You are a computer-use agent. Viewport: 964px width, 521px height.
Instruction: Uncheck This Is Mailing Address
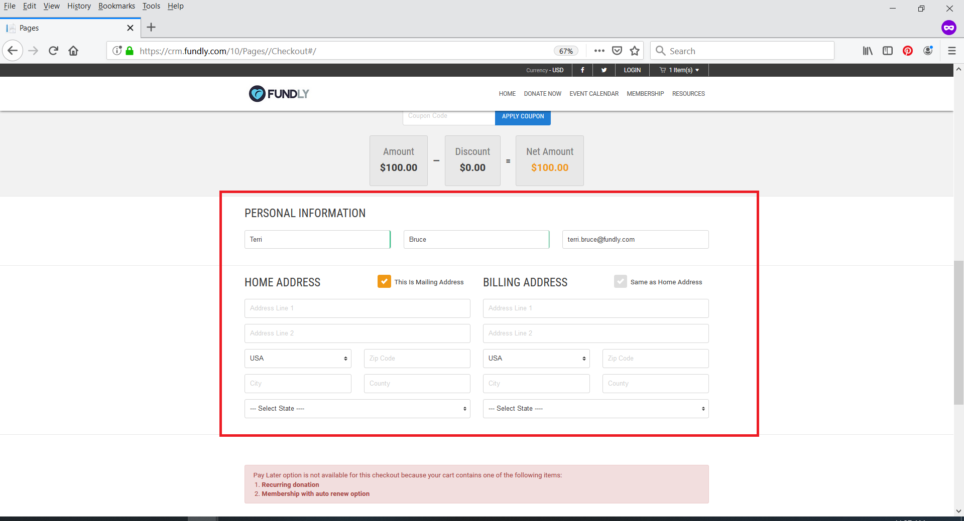(x=384, y=281)
